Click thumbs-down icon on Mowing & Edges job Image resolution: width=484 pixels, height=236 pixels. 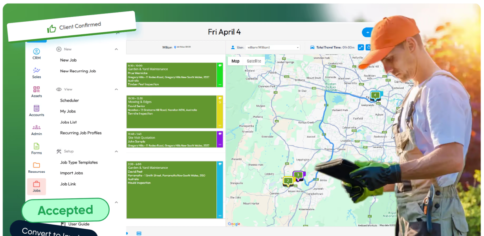point(220,98)
